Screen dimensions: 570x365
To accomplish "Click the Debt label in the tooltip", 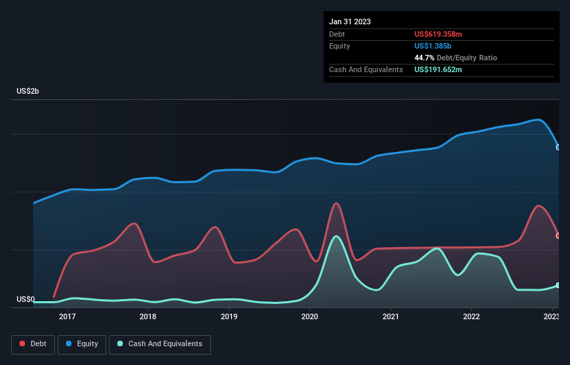I will (337, 34).
